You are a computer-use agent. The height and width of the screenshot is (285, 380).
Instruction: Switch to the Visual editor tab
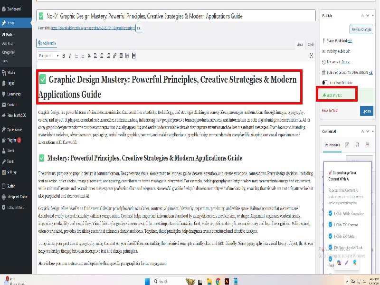300,45
